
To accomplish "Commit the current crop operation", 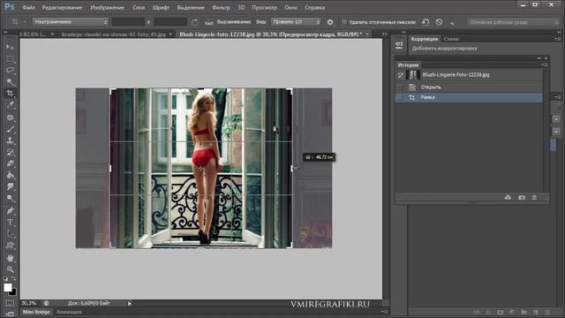I will click(x=452, y=23).
